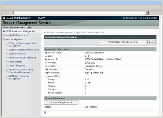Image resolution: width=163 pixels, height=118 pixels.
Task: Open the address bar dropdown arrow
Action: 147,13
